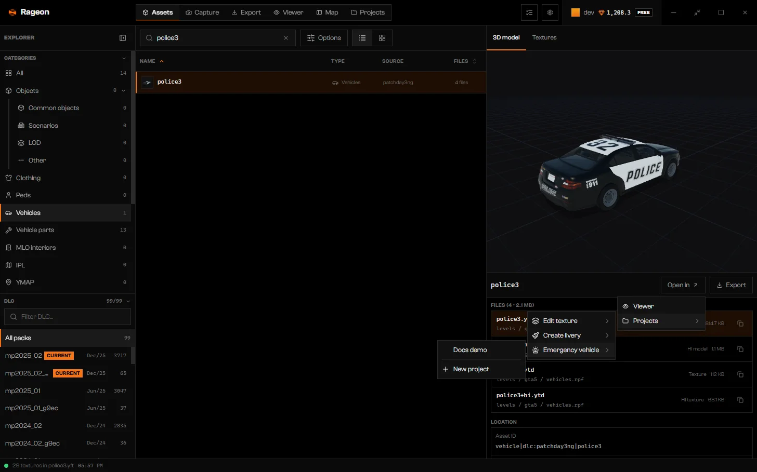The image size is (757, 472).
Task: Open the Projects tab in top bar
Action: pos(368,12)
